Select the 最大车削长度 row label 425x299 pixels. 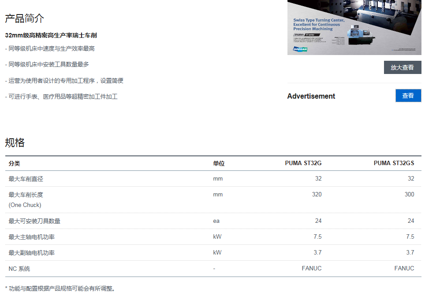(x=26, y=195)
